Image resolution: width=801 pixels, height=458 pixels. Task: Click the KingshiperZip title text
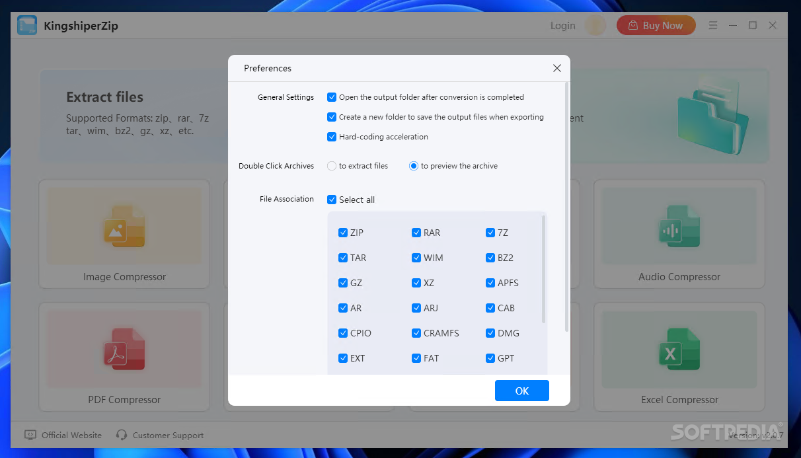[81, 26]
